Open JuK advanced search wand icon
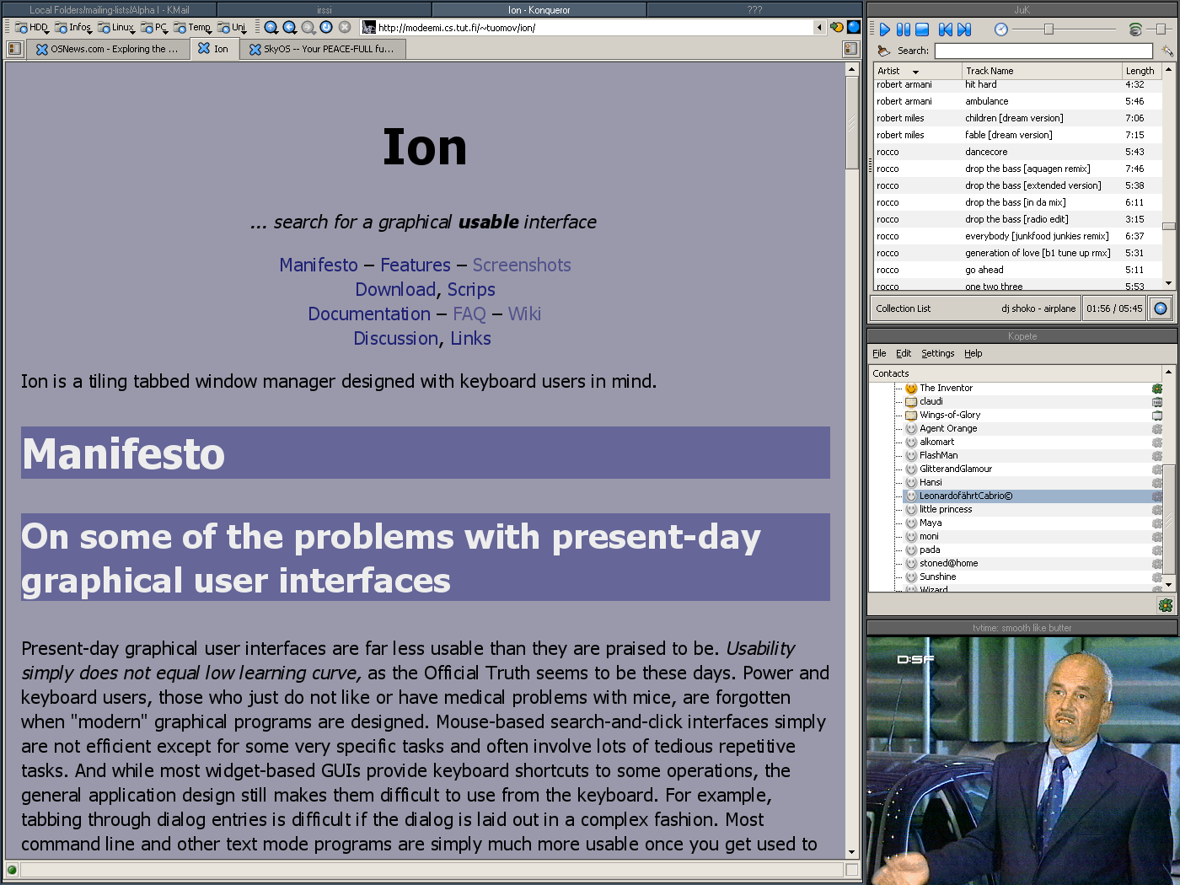Viewport: 1180px width, 885px height. click(x=1167, y=51)
